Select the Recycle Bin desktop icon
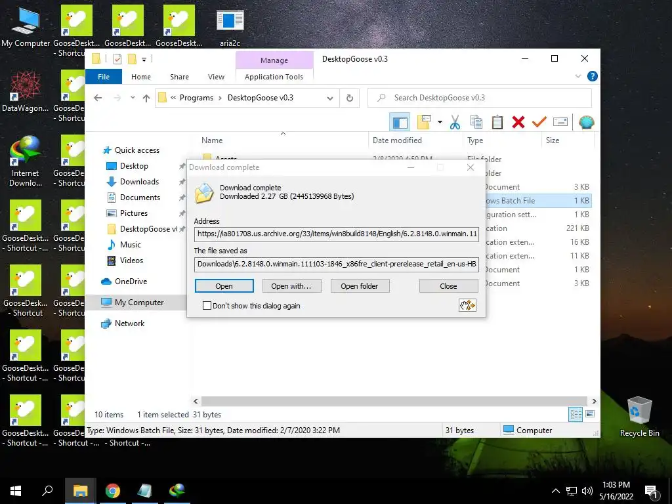 click(x=639, y=417)
